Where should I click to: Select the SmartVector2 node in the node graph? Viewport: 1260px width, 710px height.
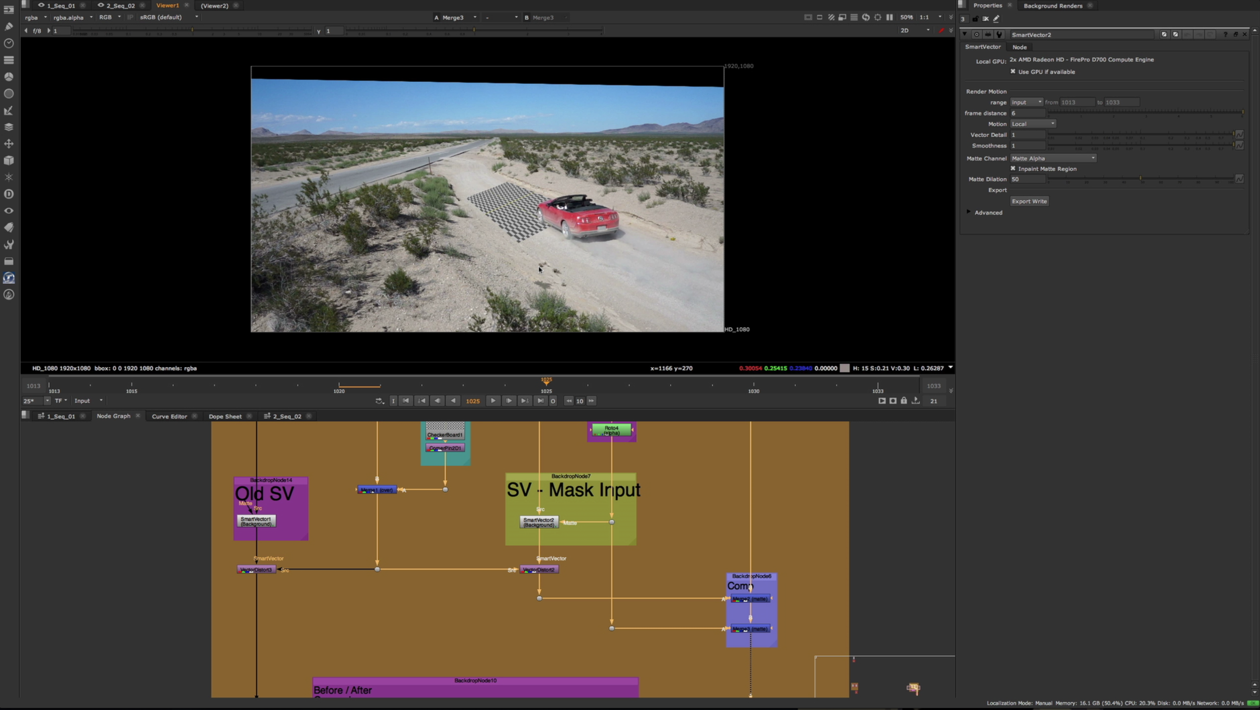[539, 521]
